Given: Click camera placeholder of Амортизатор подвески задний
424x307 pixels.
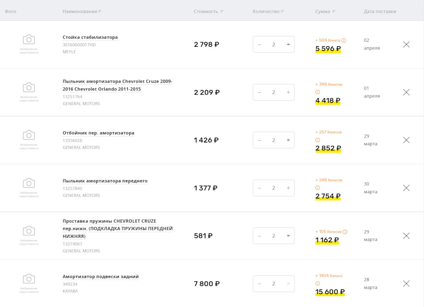Looking at the screenshot, I should (29, 279).
